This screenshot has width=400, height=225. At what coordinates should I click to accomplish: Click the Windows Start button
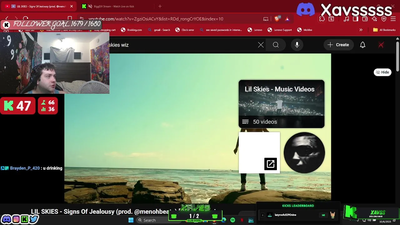[131, 220]
